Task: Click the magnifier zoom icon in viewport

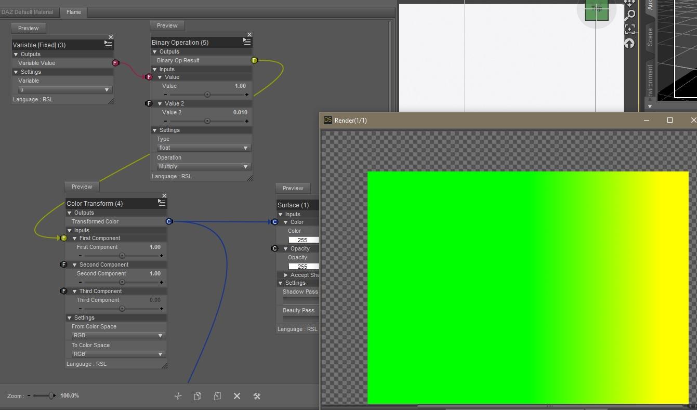Action: 629,15
